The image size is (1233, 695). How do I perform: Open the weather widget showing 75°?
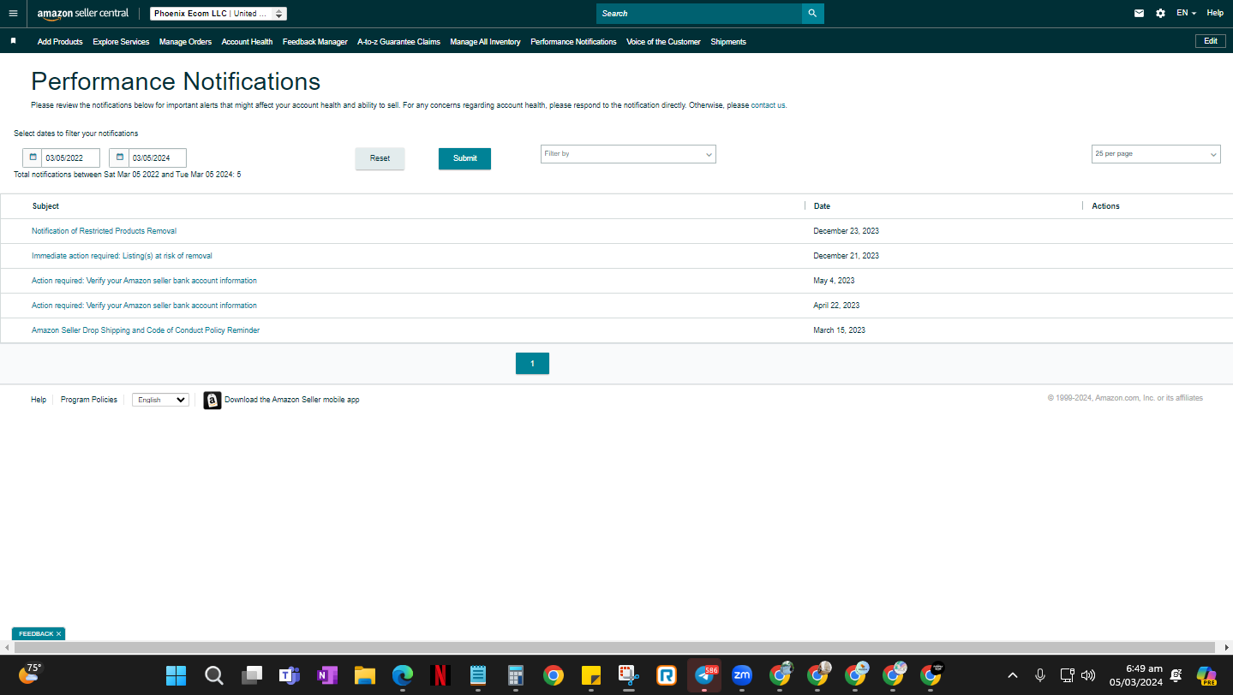click(29, 674)
